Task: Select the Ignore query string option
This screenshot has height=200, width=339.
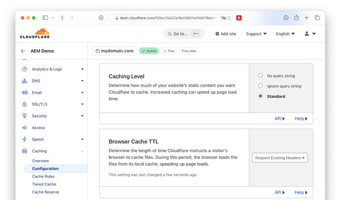Action: [x=260, y=86]
